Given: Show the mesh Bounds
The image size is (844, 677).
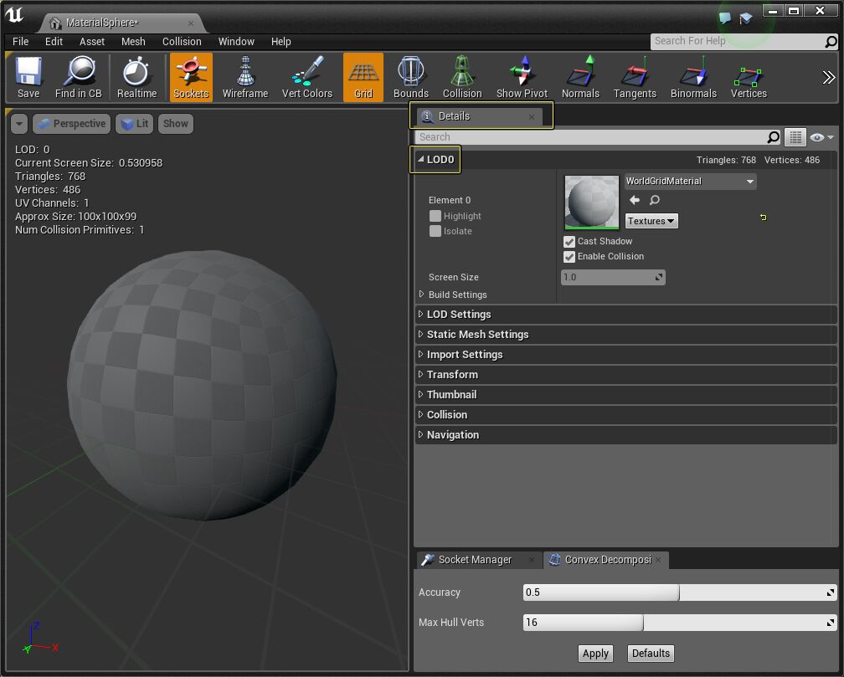Looking at the screenshot, I should coord(410,76).
